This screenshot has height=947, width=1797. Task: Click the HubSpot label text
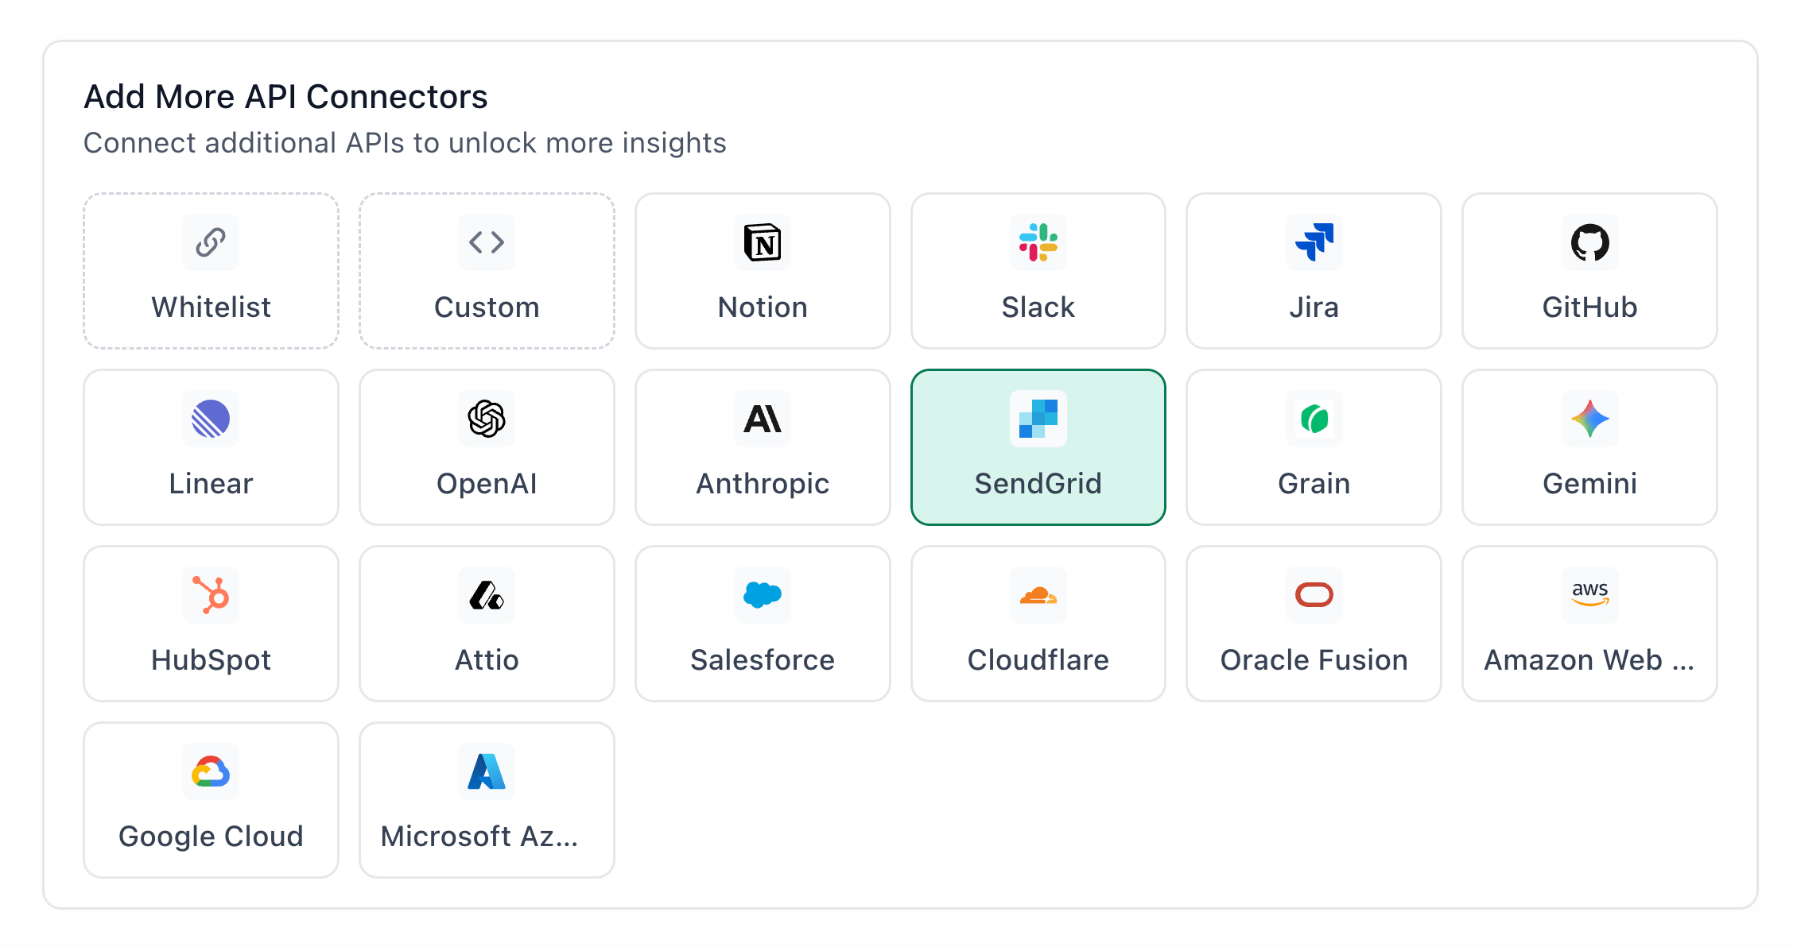(211, 660)
